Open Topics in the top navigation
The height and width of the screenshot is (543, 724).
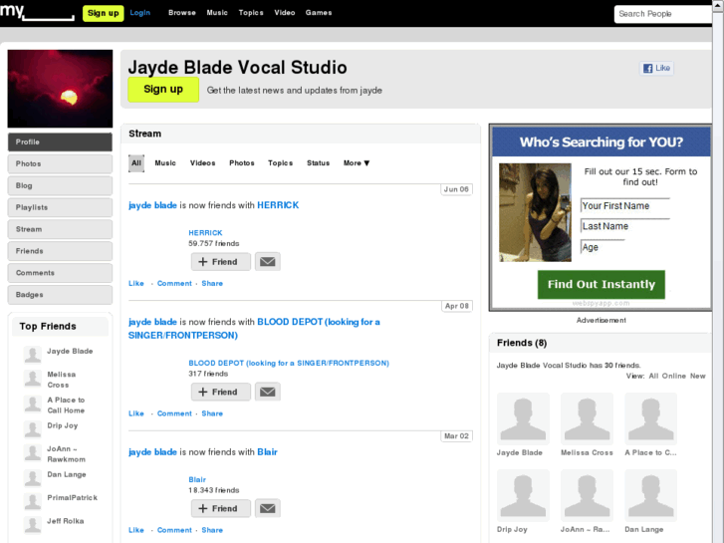click(x=251, y=13)
